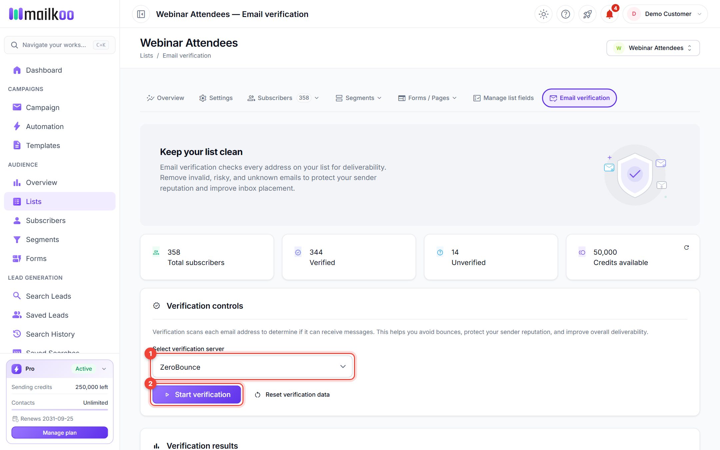The image size is (720, 450).
Task: Click the rocket icon in header
Action: tap(587, 14)
